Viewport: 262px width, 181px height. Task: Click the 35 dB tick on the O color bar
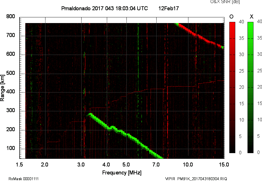(241, 38)
